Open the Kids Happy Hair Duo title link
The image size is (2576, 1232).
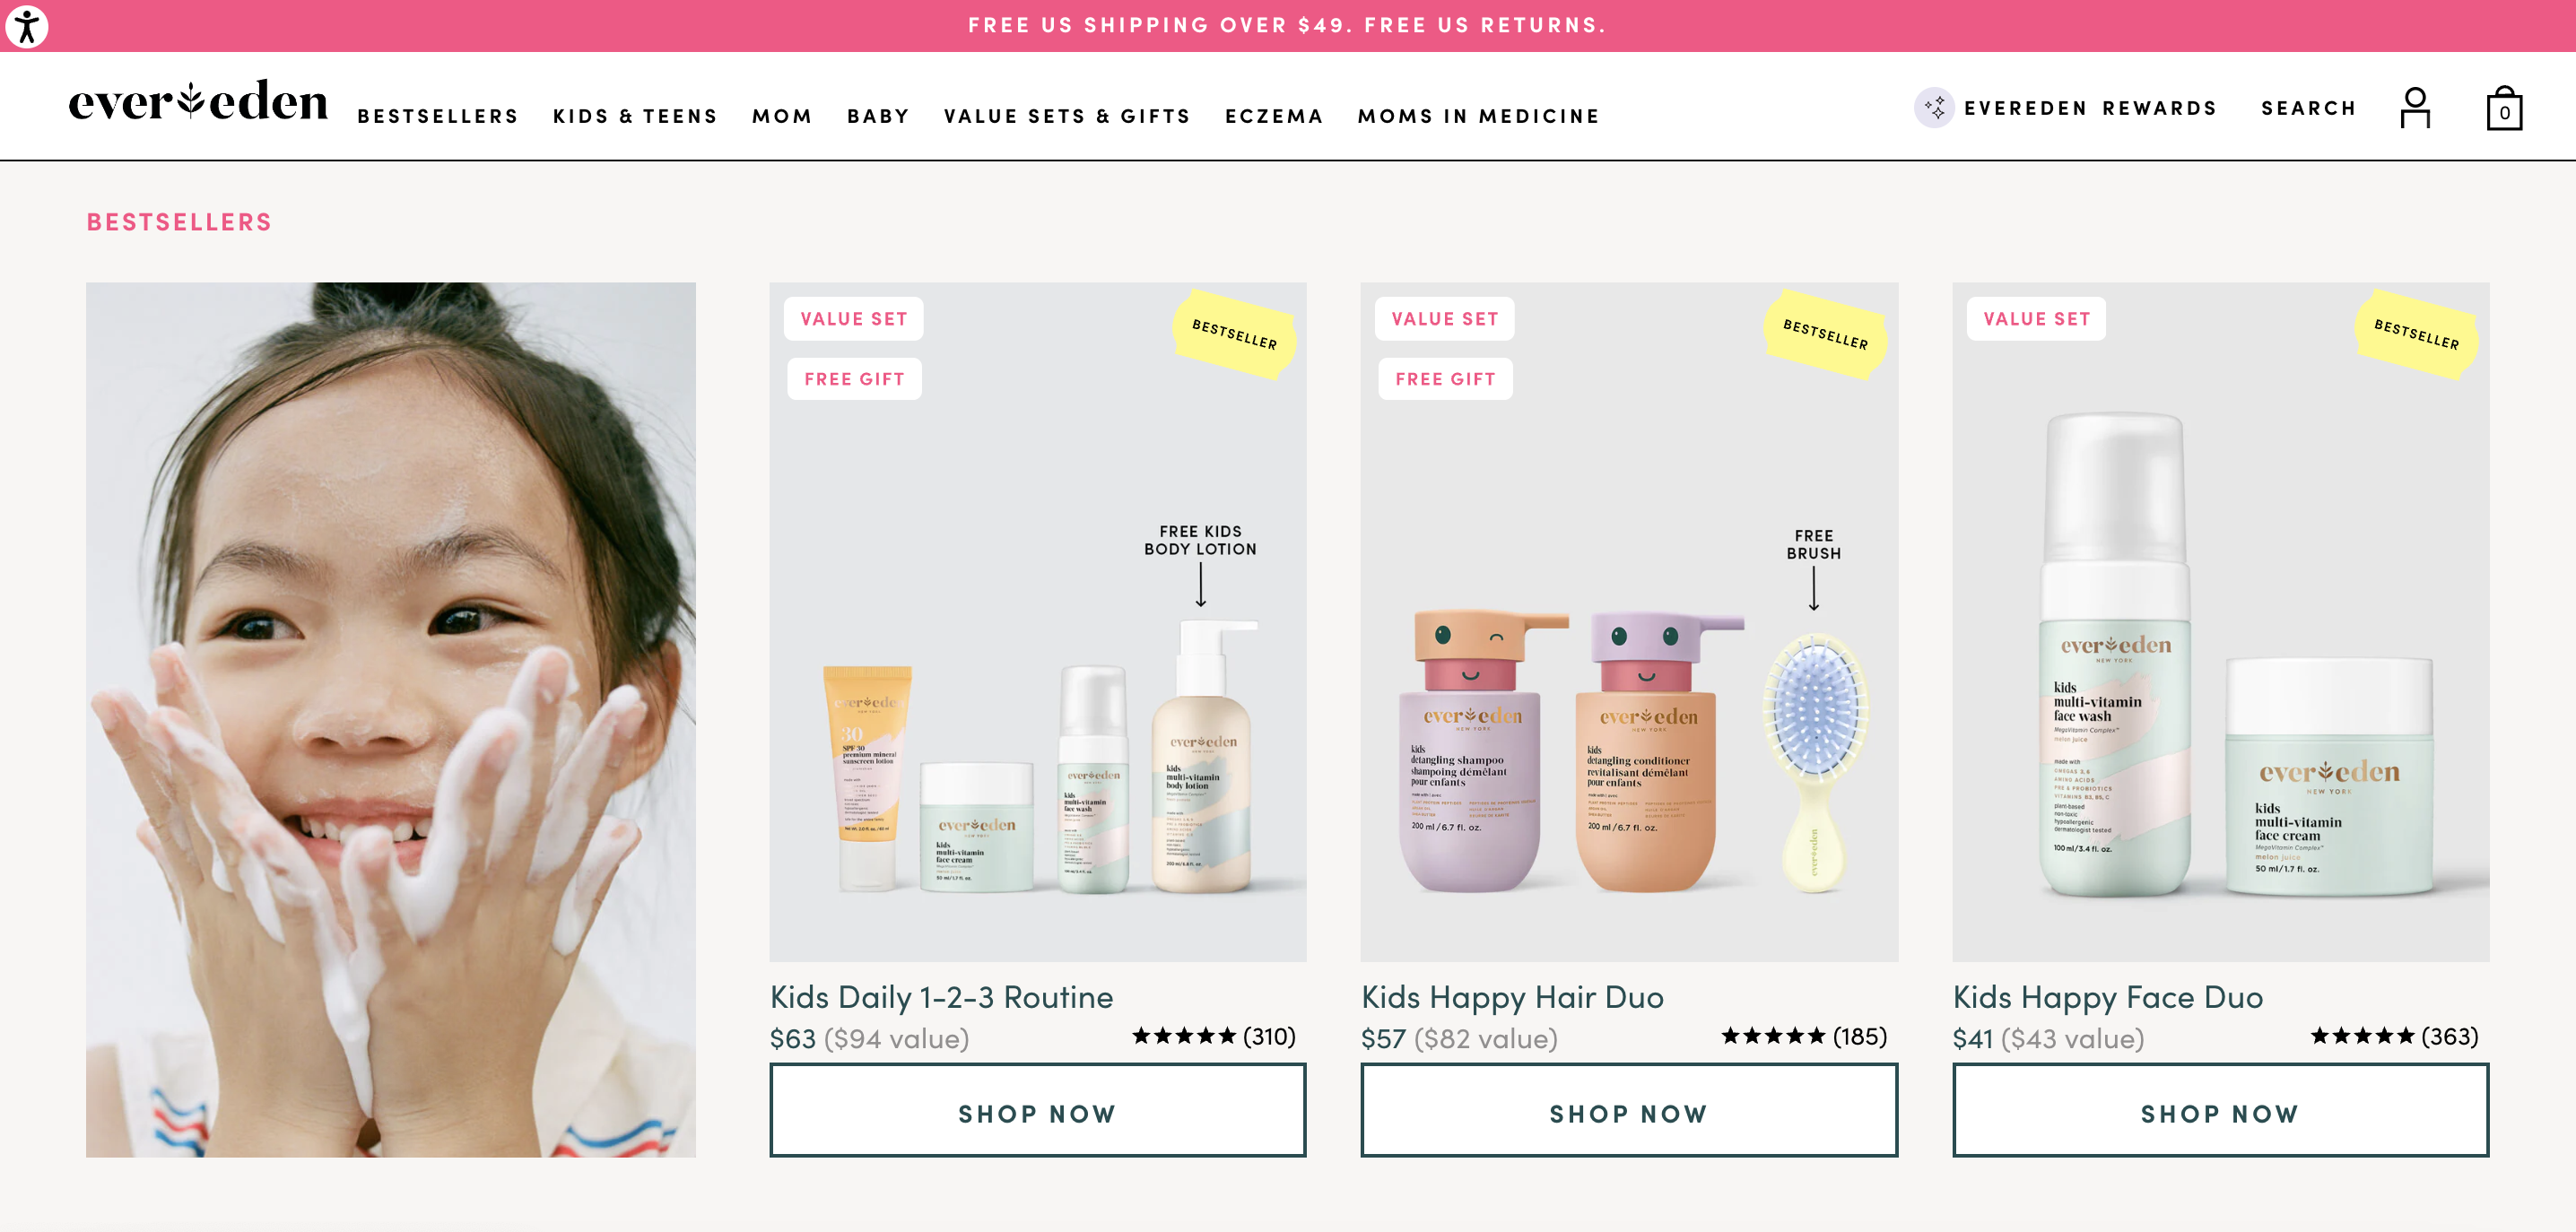point(1512,997)
